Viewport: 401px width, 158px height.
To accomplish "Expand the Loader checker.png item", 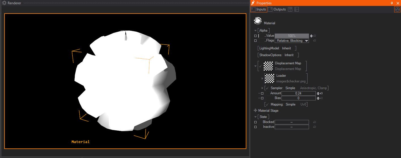I will pyautogui.click(x=262, y=78).
